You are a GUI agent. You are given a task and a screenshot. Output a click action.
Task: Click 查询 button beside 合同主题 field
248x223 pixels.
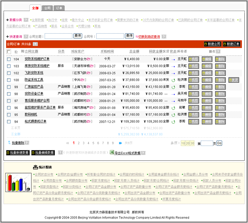point(78,36)
